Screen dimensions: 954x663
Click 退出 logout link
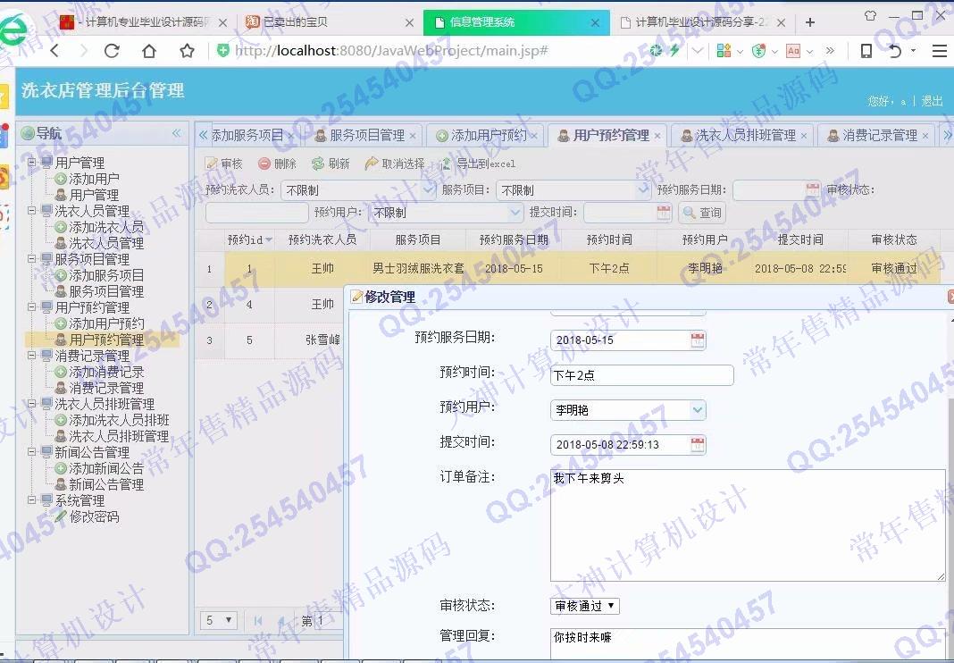932,100
